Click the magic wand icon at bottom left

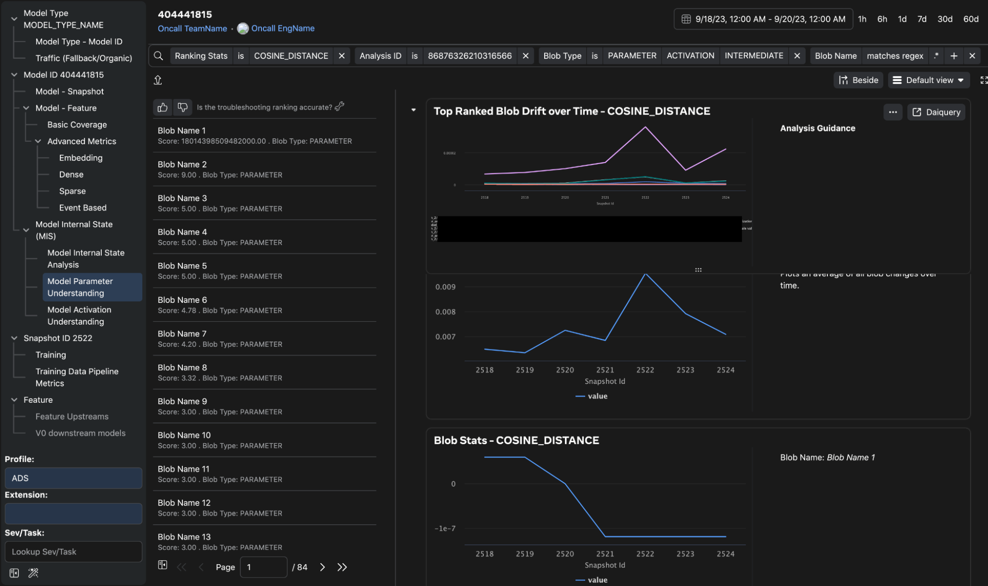33,573
